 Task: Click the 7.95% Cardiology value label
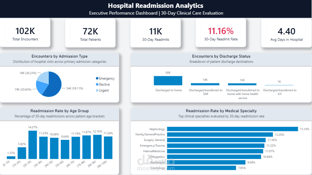point(242,168)
